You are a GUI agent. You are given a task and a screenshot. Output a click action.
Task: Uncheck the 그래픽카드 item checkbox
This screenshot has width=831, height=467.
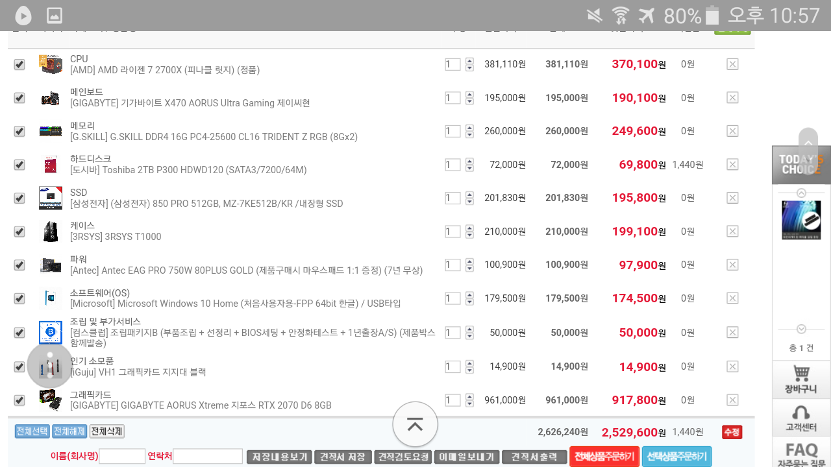coord(19,400)
